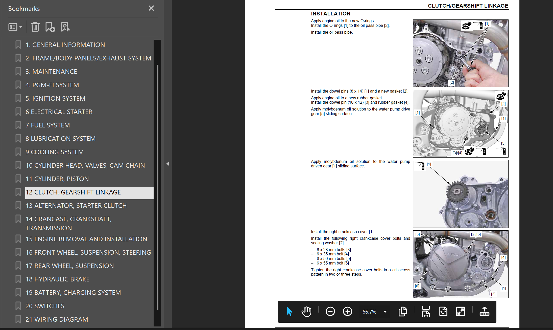Switch to the Hand pan tool

click(x=306, y=312)
